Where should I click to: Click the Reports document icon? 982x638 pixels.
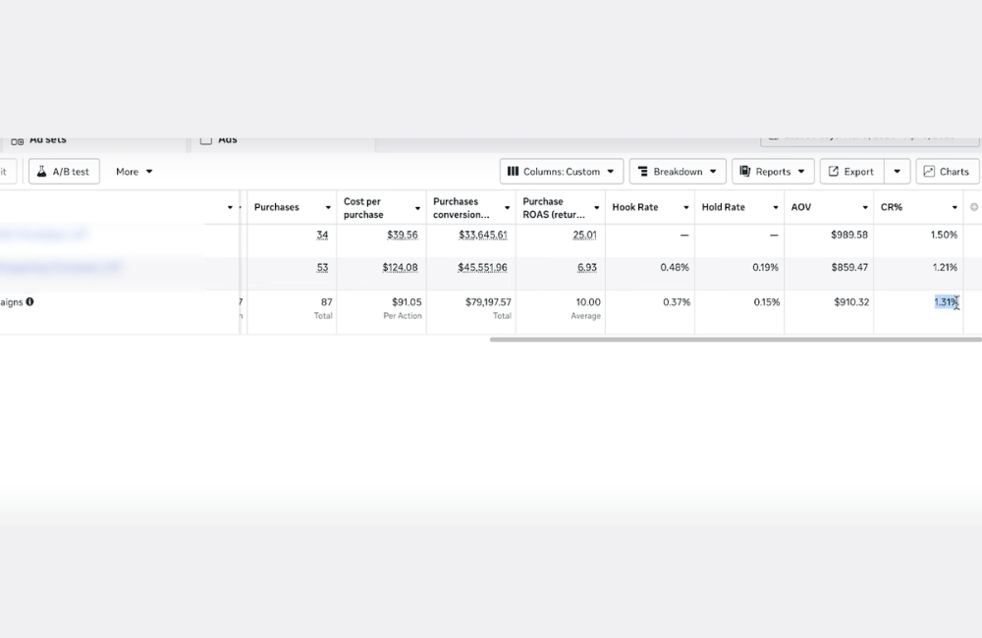(x=744, y=172)
